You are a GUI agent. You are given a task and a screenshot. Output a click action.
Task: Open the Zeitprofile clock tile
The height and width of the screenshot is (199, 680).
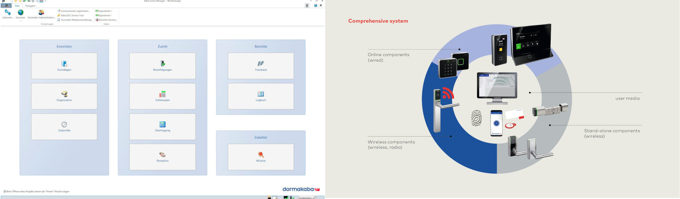coord(64,126)
